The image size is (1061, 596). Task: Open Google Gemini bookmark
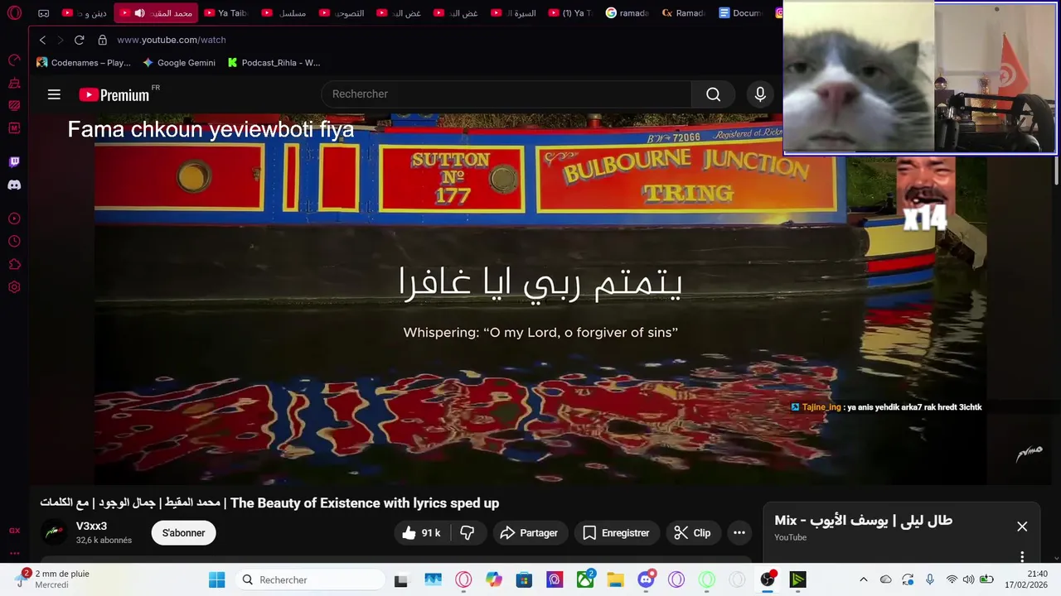(x=178, y=63)
